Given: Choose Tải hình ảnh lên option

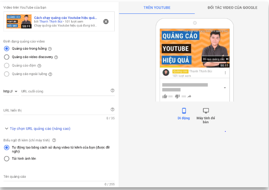Looking at the screenshot, I should (6, 159).
